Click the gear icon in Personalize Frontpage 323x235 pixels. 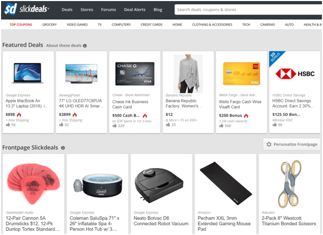pyautogui.click(x=269, y=145)
